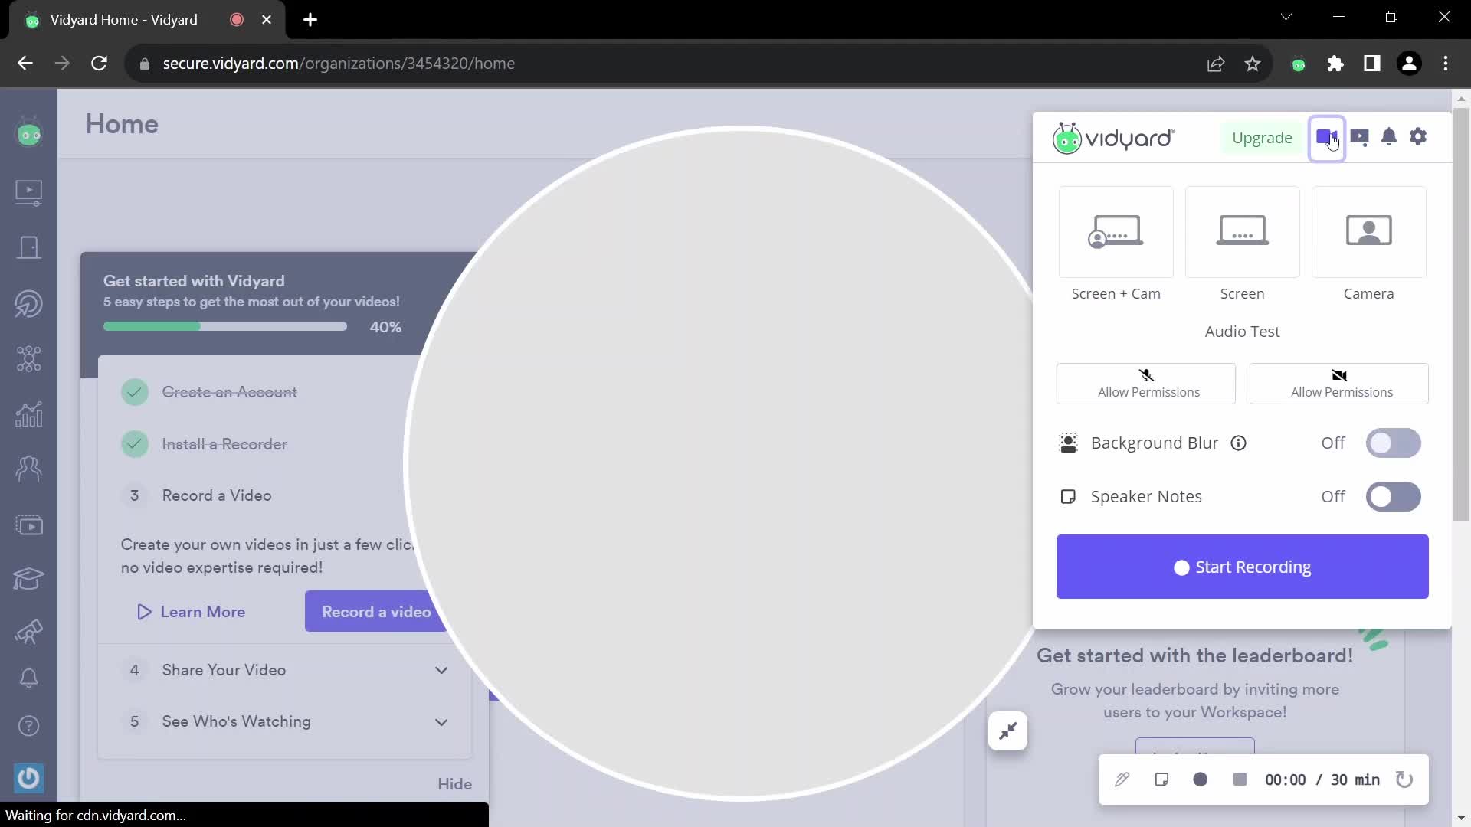The width and height of the screenshot is (1471, 827).
Task: Select step 3 Record a Video
Action: coord(217,495)
